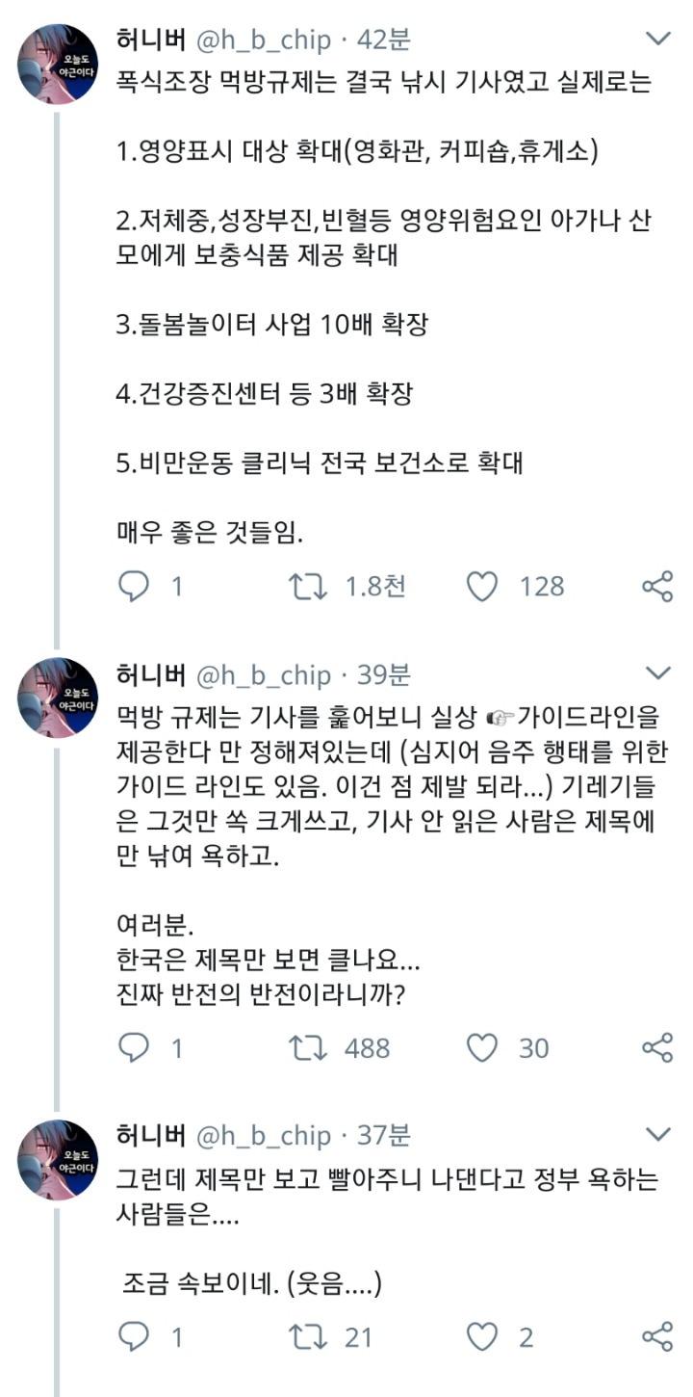The width and height of the screenshot is (693, 1397).
Task: Reply to the second tweet about 가이드라인
Action: point(134,1047)
